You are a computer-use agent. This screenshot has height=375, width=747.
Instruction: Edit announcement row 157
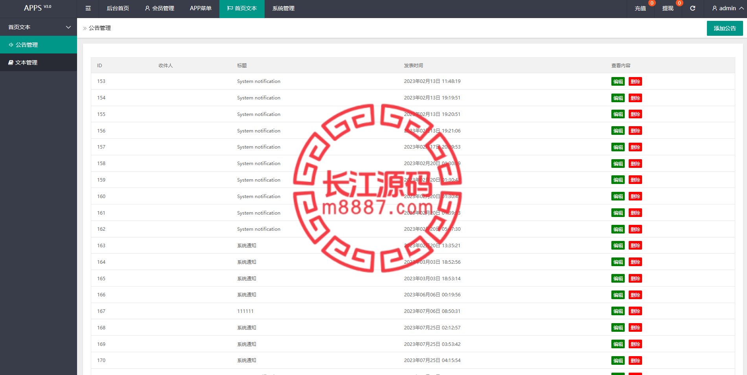click(x=618, y=147)
